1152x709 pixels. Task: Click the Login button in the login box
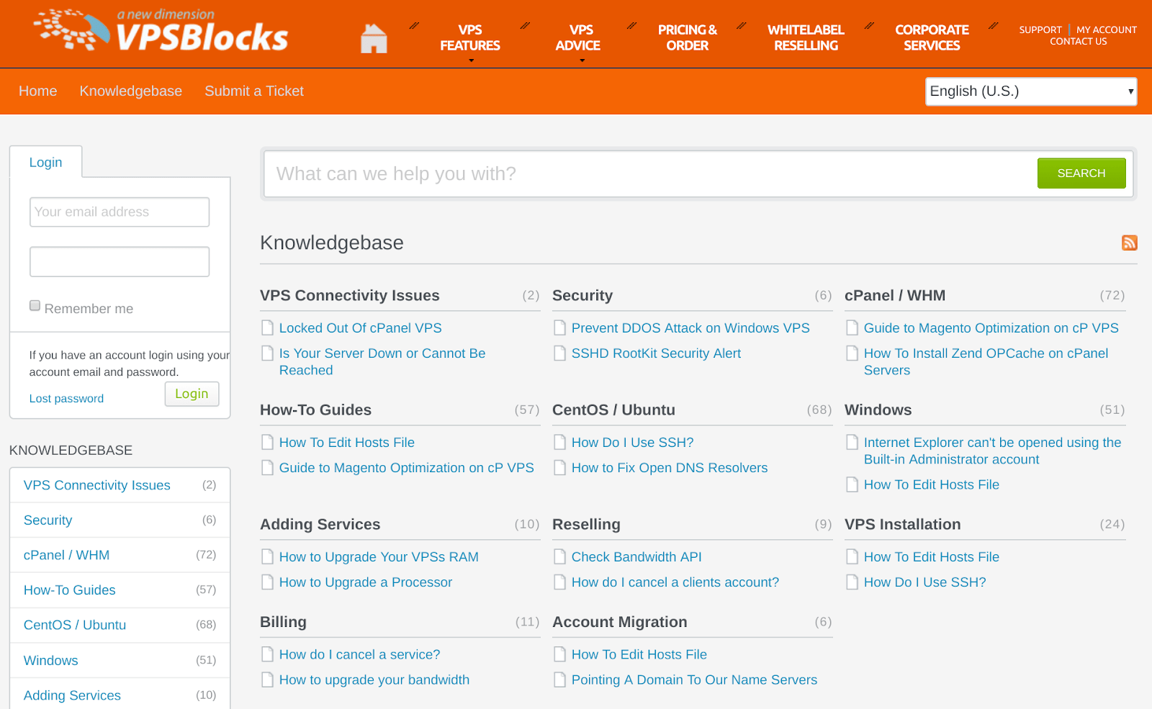tap(192, 394)
